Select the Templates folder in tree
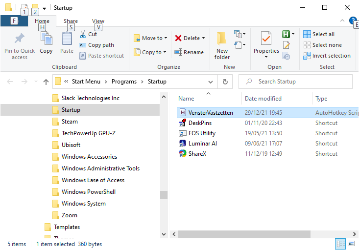The height and width of the screenshot is (250, 359). coord(62,227)
